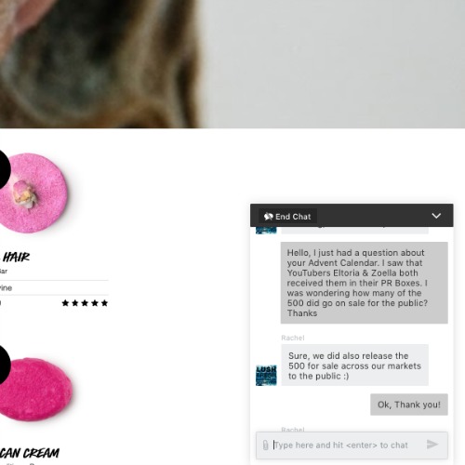465x465 pixels.
Task: Select the Advent Calendar question message bubble
Action: [365, 283]
